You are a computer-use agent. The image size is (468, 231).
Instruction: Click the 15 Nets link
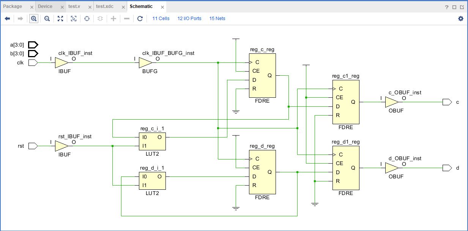pyautogui.click(x=217, y=18)
